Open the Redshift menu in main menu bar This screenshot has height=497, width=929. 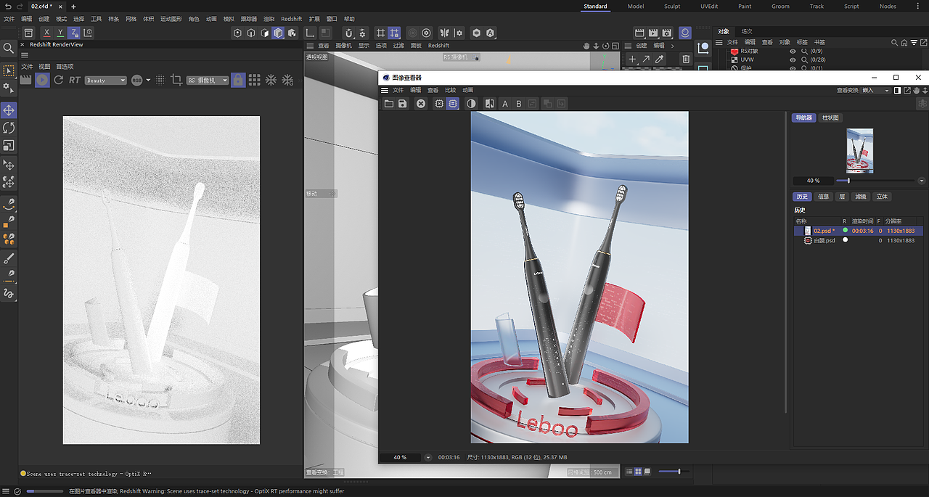tap(291, 19)
